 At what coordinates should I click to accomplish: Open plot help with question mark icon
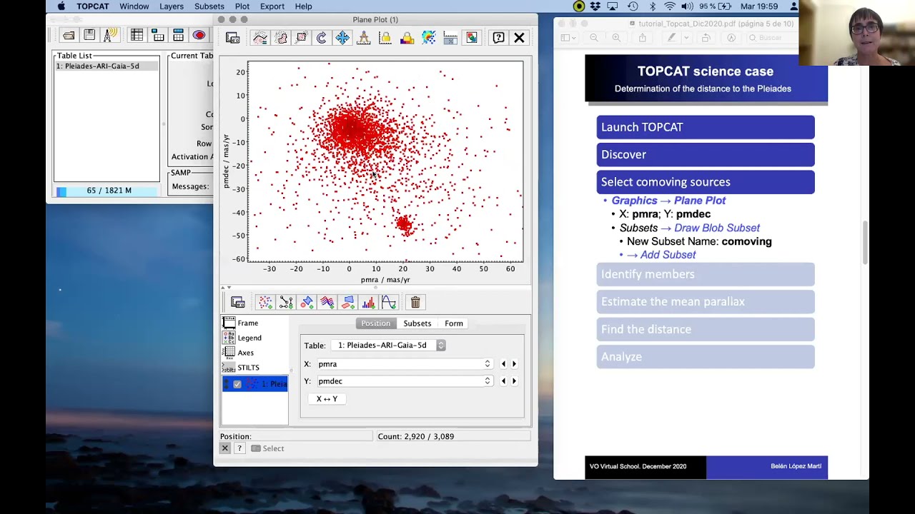[x=498, y=38]
